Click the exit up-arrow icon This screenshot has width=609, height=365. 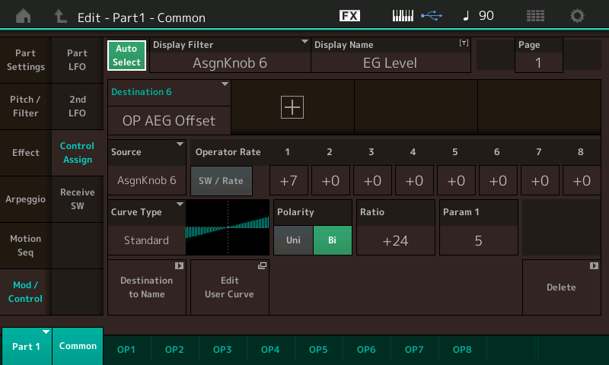pyautogui.click(x=60, y=16)
